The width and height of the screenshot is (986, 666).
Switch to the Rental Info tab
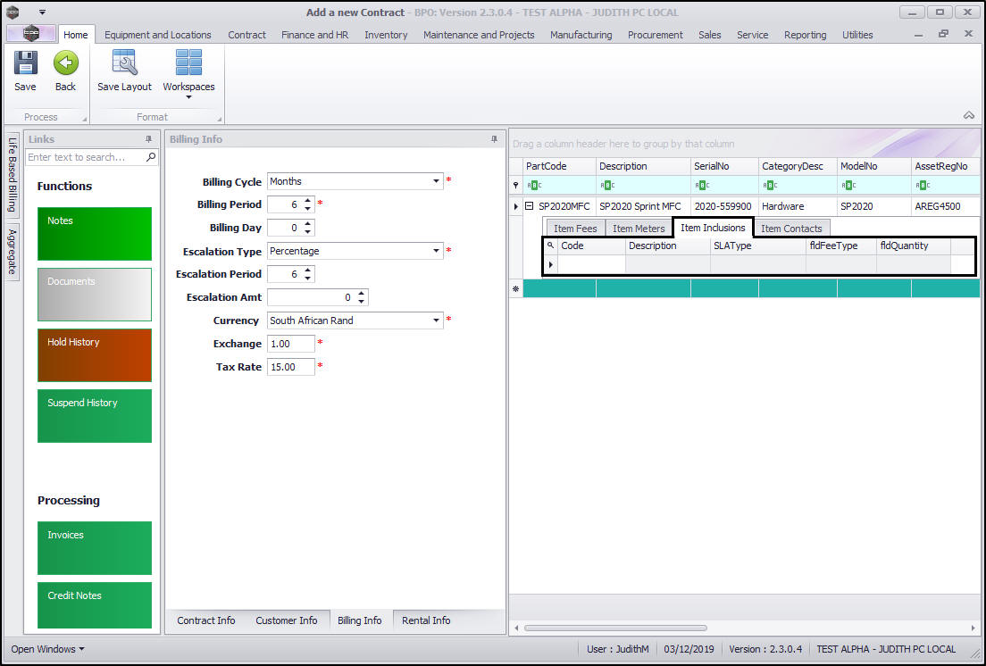pos(426,620)
